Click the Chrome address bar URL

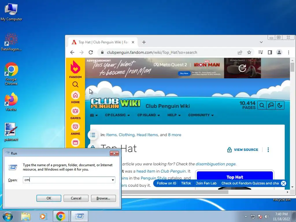152,53
